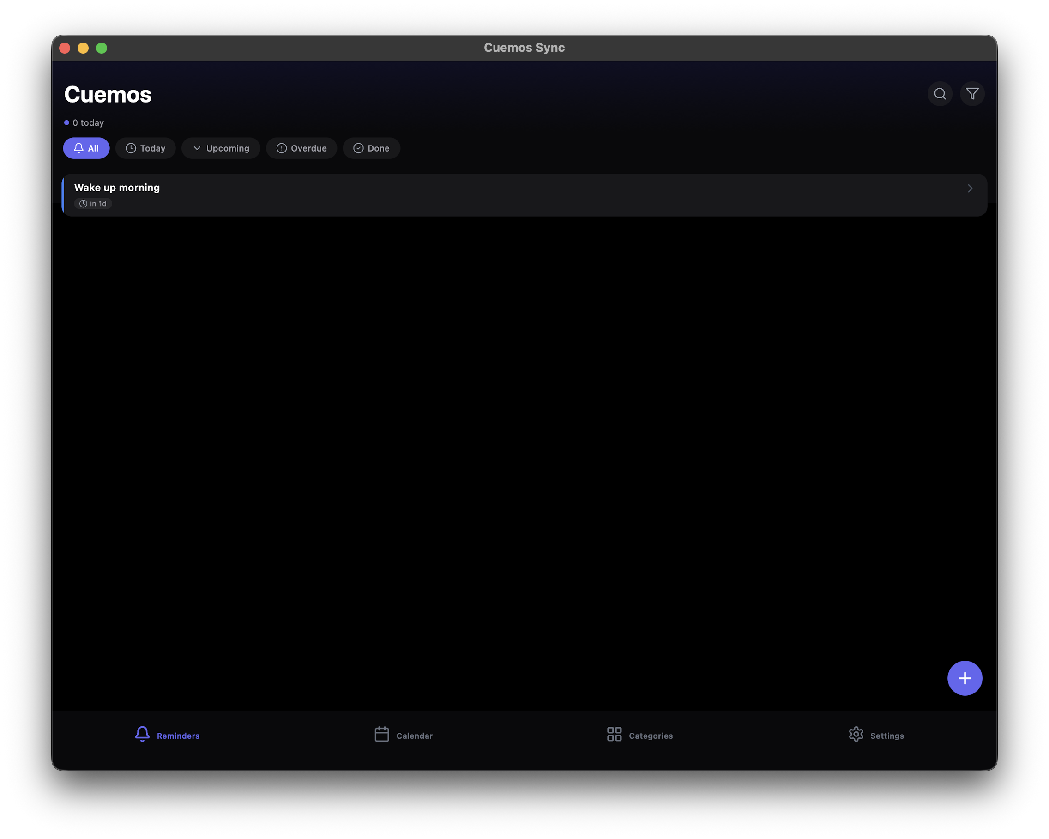
Task: Click the Cuemos Sync window title bar
Action: [x=524, y=48]
